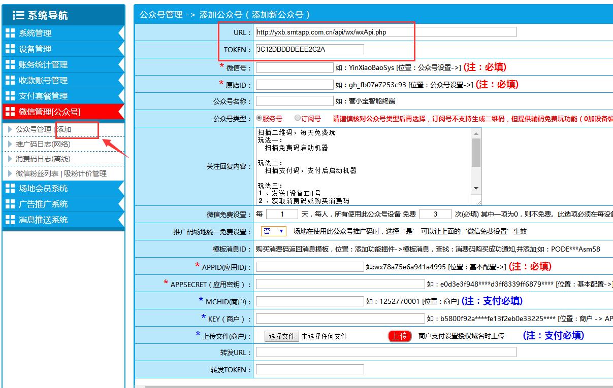The width and height of the screenshot is (613, 388).
Task: Click the grid icon beside 收款账号管理
Action: (x=10, y=80)
